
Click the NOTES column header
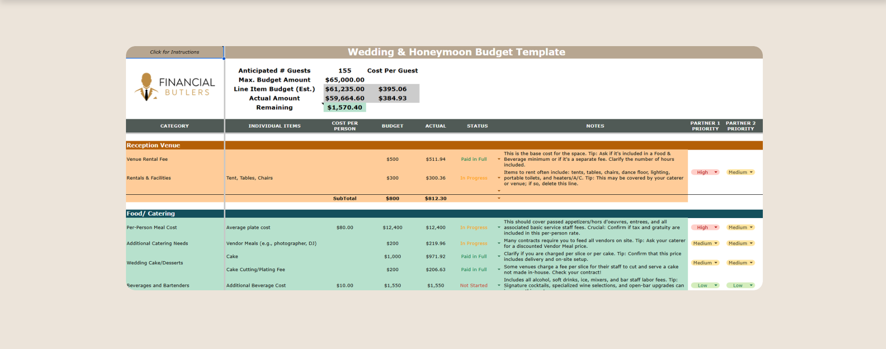pyautogui.click(x=595, y=126)
